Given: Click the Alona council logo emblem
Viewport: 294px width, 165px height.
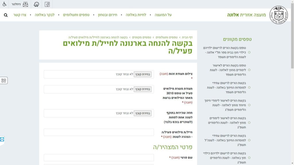Looking at the screenshot, I should 278,15.
